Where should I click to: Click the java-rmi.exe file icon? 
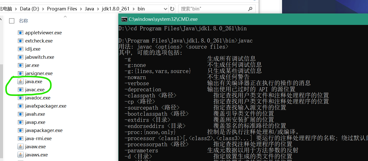21,138
